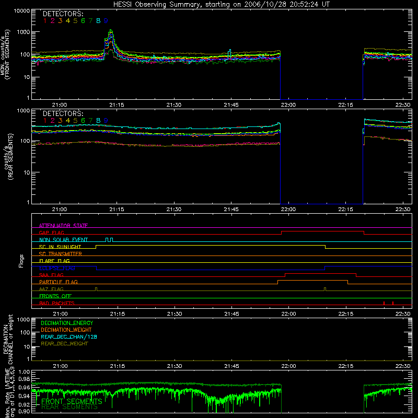Image resolution: width=418 pixels, height=418 pixels.
Task: Click the NON_SOLAR_EVENT flag label
Action: pos(63,240)
